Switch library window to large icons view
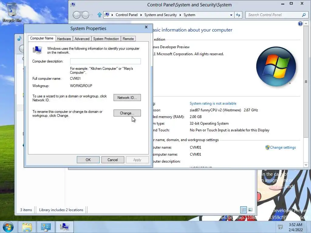This screenshot has height=233, width=311. [x=250, y=210]
